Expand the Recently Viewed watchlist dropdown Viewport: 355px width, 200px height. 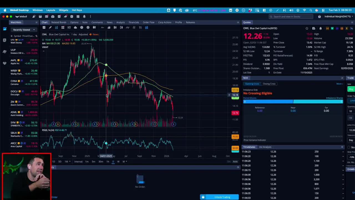(x=24, y=30)
